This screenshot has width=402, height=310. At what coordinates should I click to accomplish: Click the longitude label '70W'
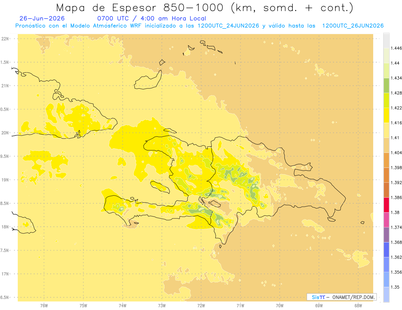[x=279, y=305]
